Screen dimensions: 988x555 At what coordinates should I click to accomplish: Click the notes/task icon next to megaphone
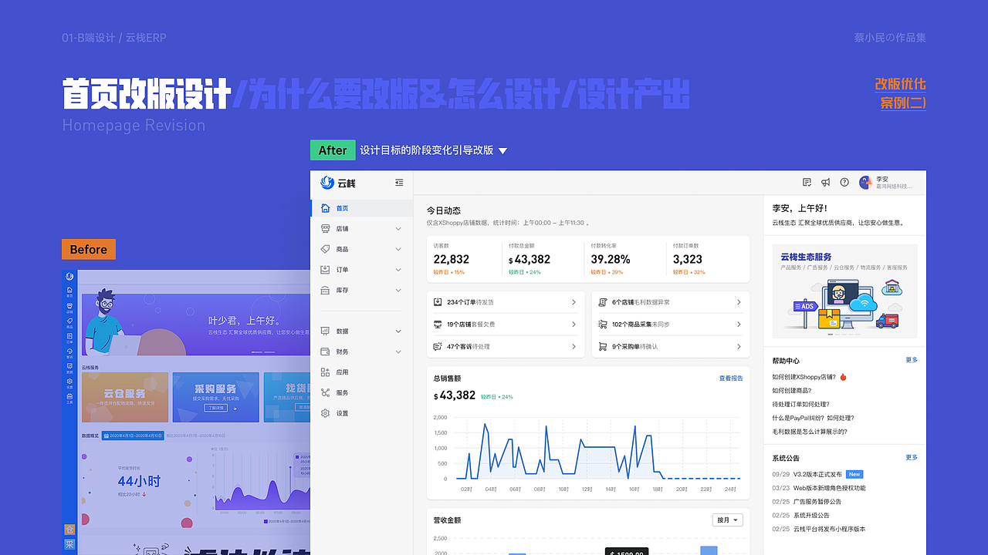807,182
